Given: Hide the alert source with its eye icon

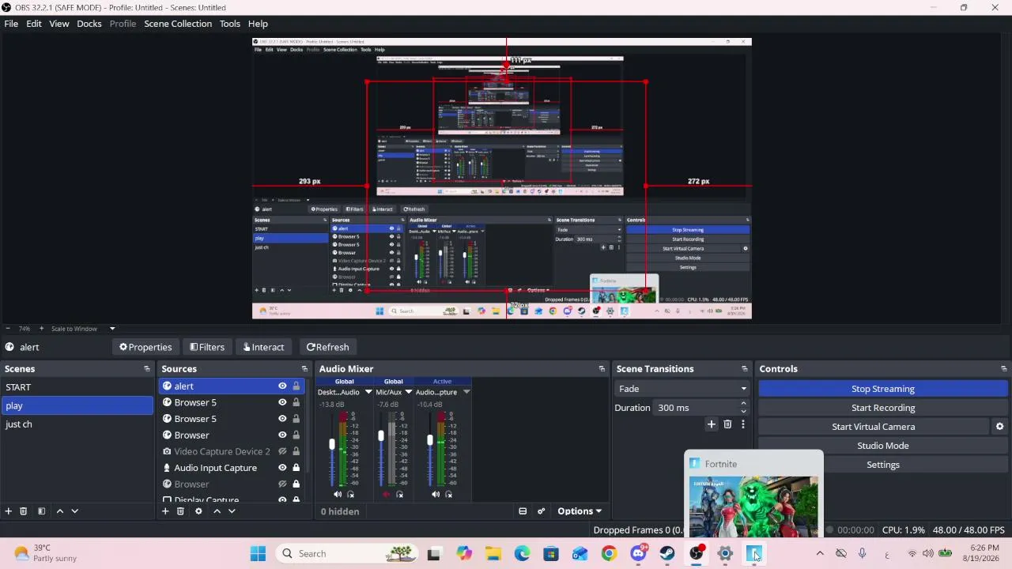Looking at the screenshot, I should tap(282, 386).
